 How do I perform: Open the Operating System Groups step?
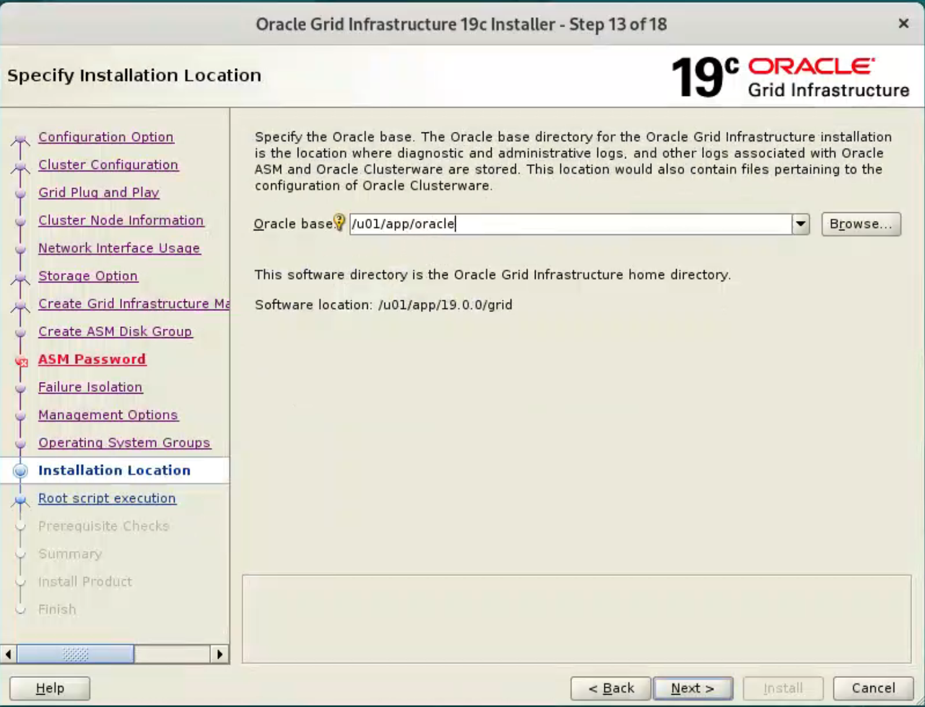(124, 443)
